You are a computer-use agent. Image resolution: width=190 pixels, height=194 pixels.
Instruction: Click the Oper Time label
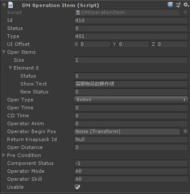coord(20,108)
